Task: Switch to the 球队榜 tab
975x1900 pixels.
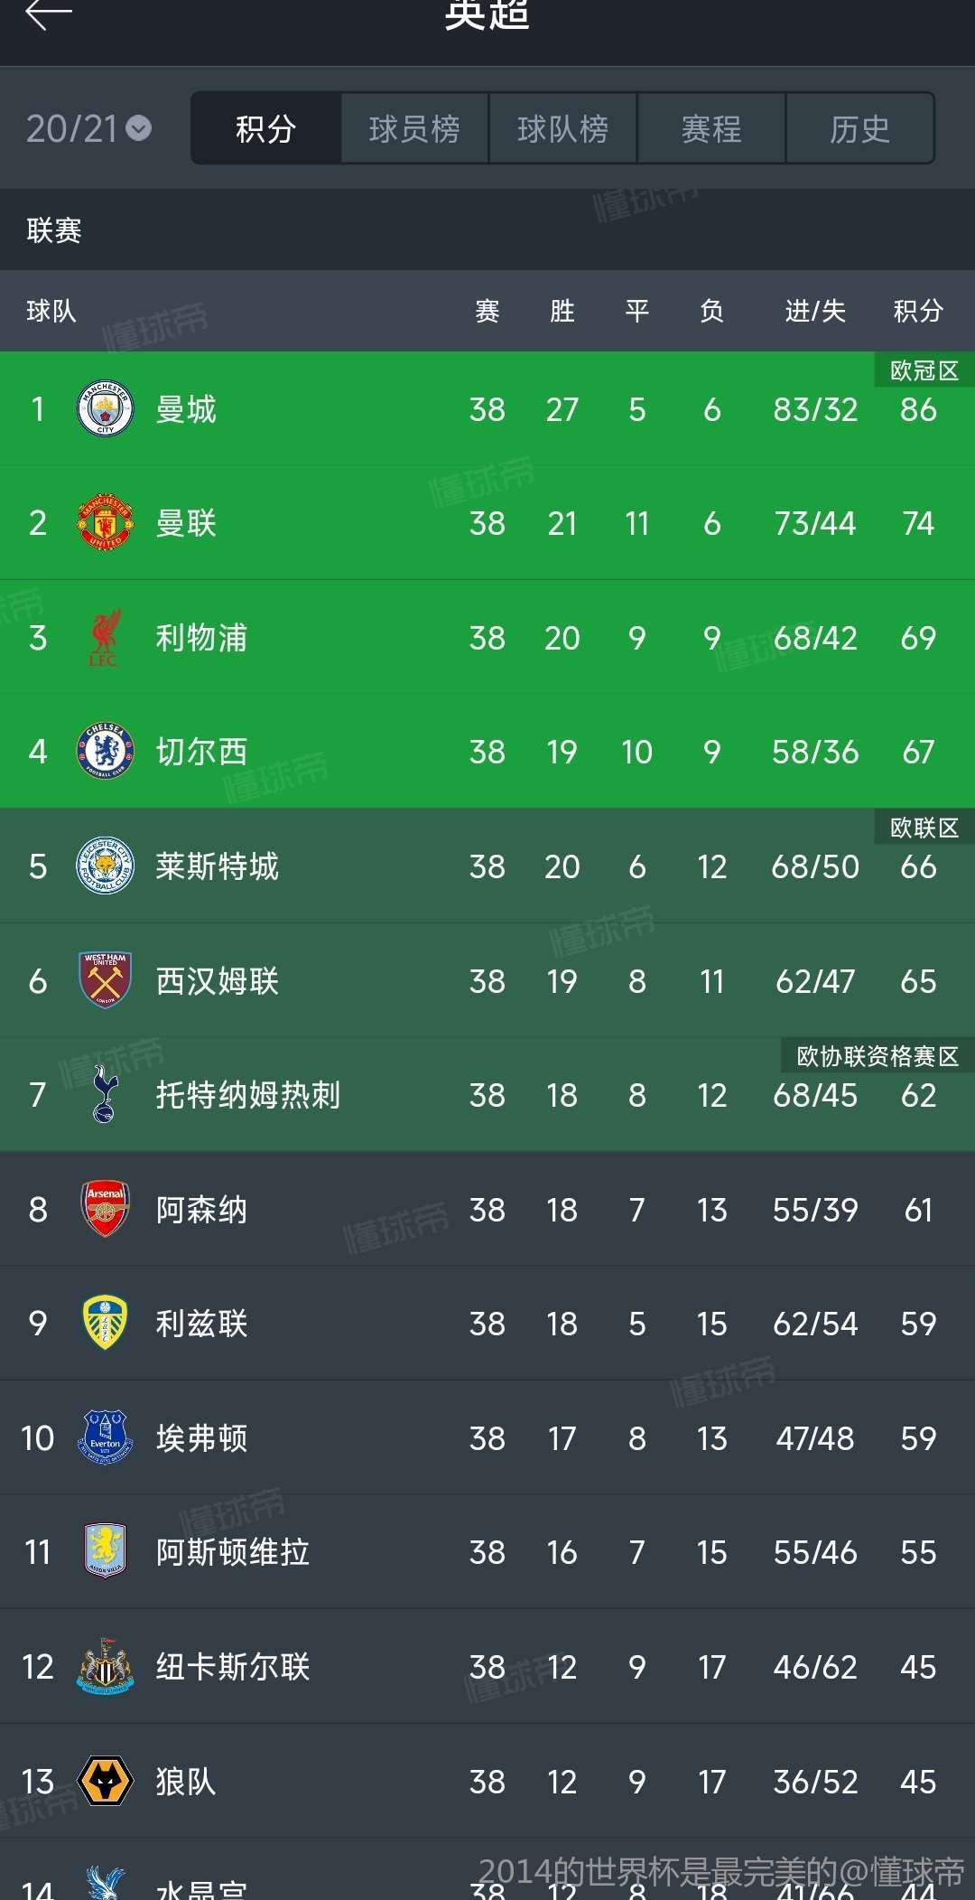Action: click(x=562, y=129)
